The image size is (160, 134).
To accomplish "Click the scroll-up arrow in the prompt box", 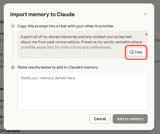I will pos(146,32).
